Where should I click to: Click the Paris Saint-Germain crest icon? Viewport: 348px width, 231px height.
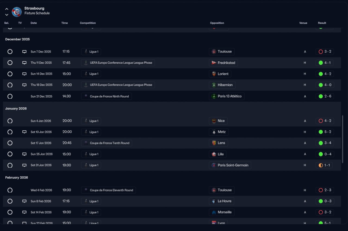click(214, 165)
